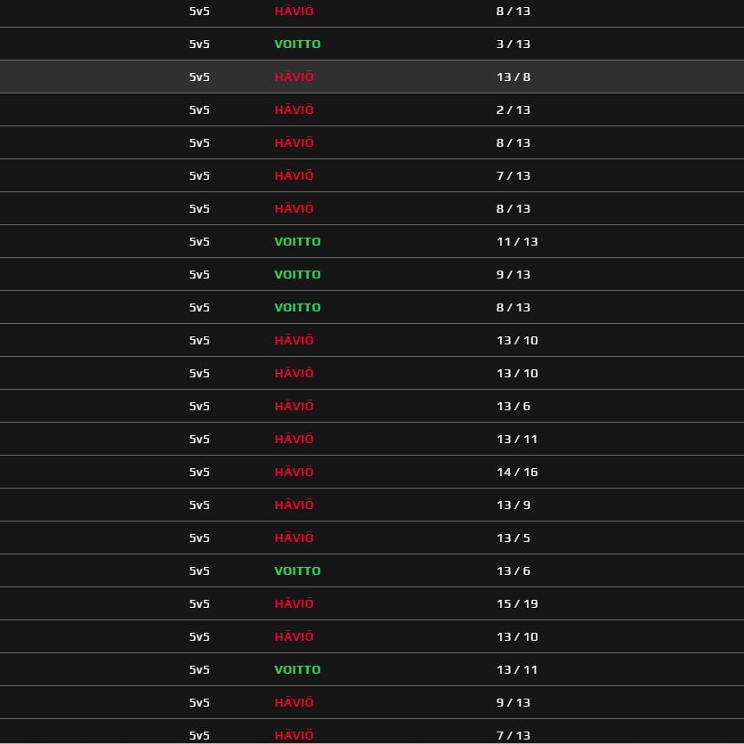Screen dimensions: 744x744
Task: Select the HÄVIÖ label beside score 2 / 13
Action: 295,109
